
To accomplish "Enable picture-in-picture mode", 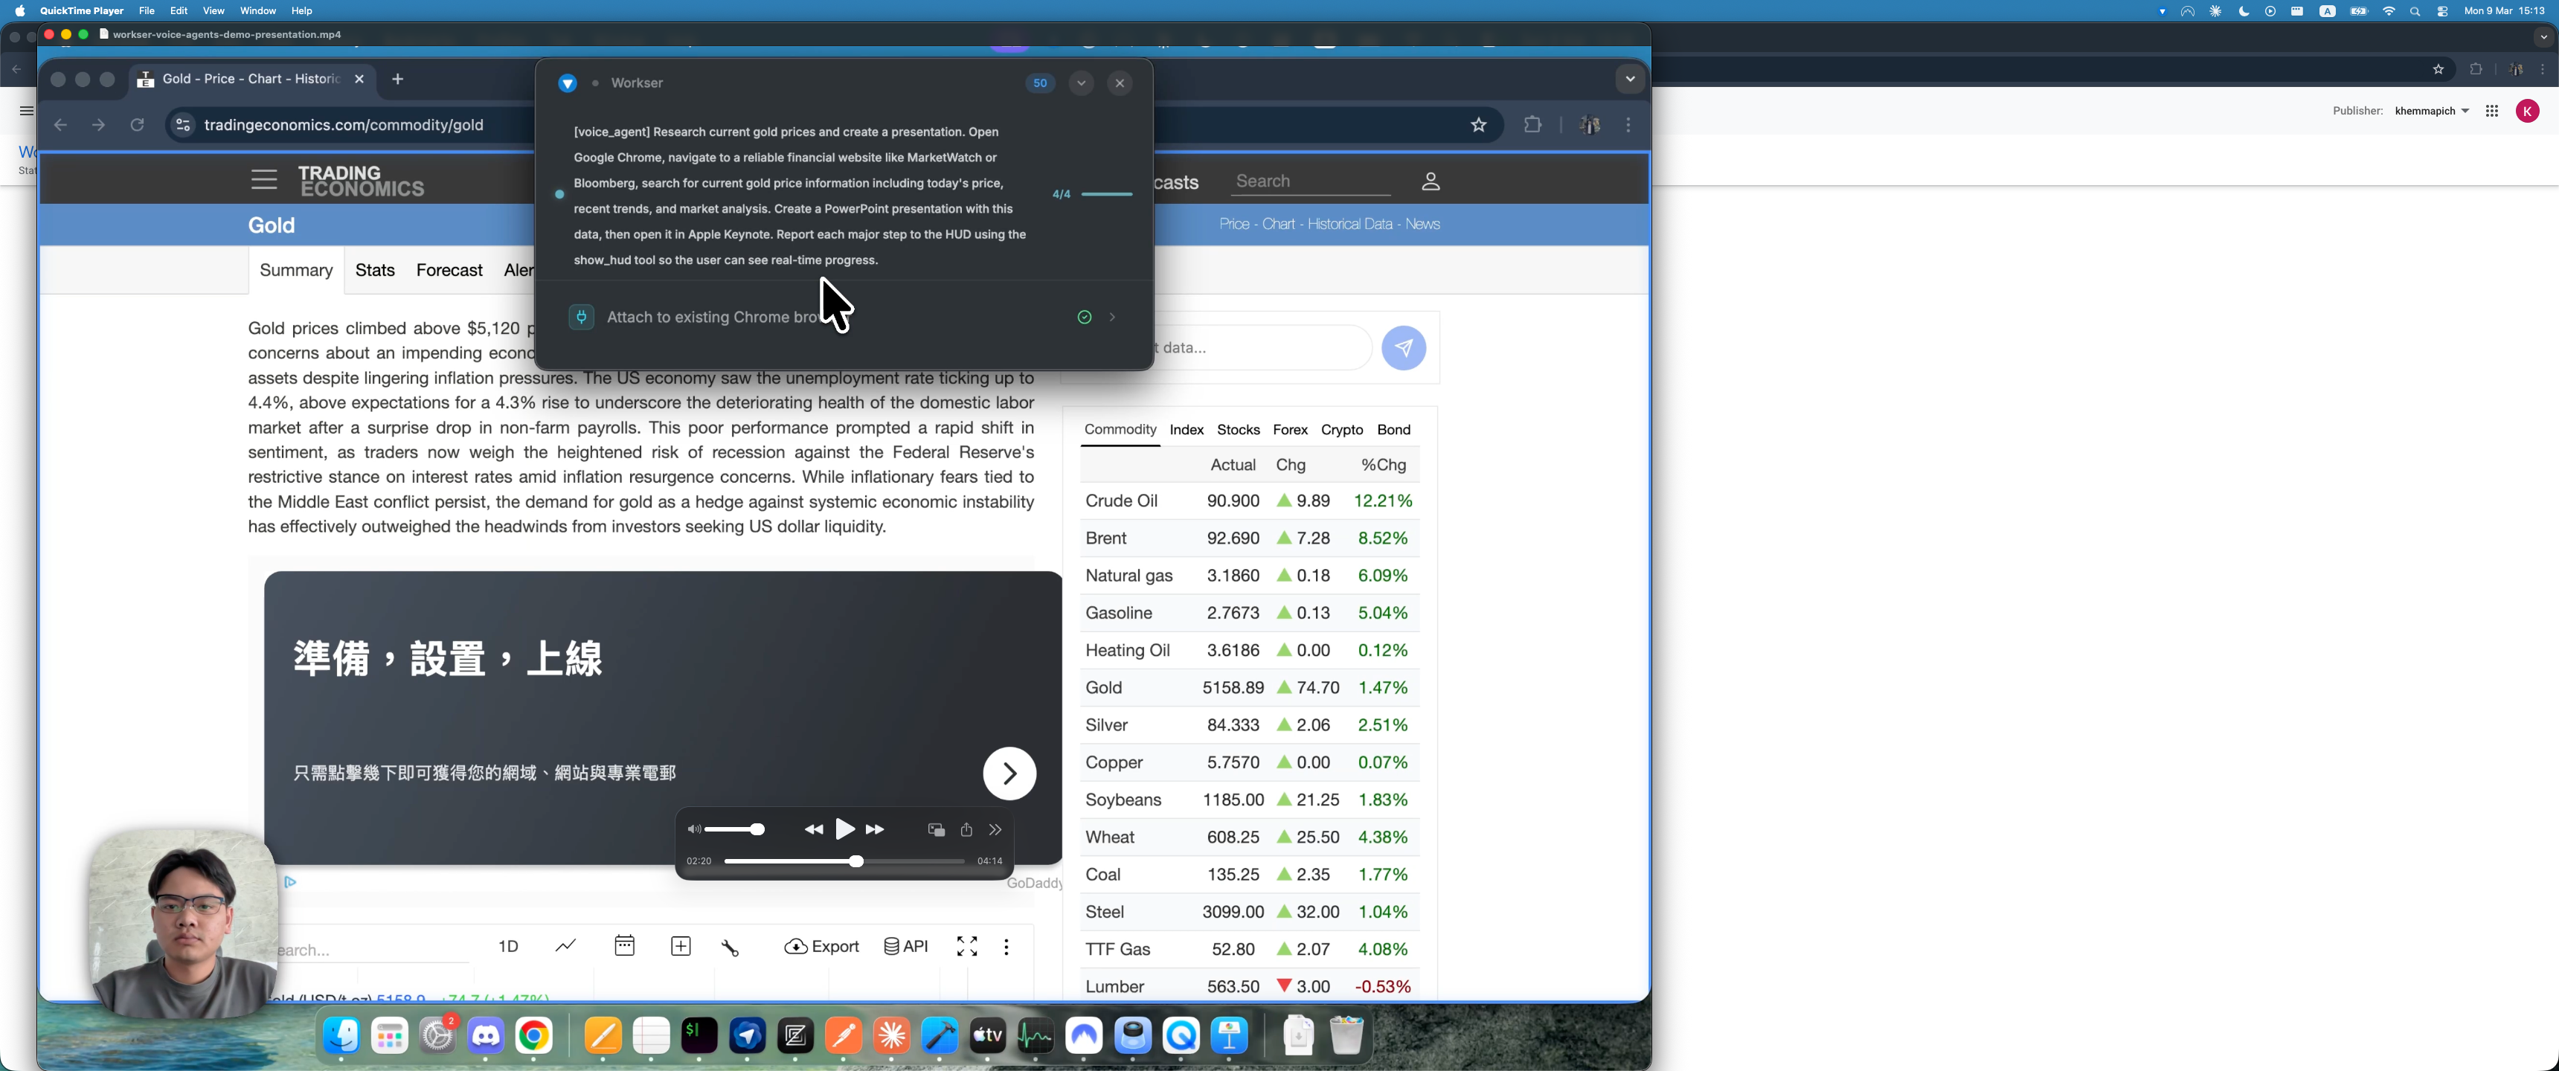I will 936,829.
